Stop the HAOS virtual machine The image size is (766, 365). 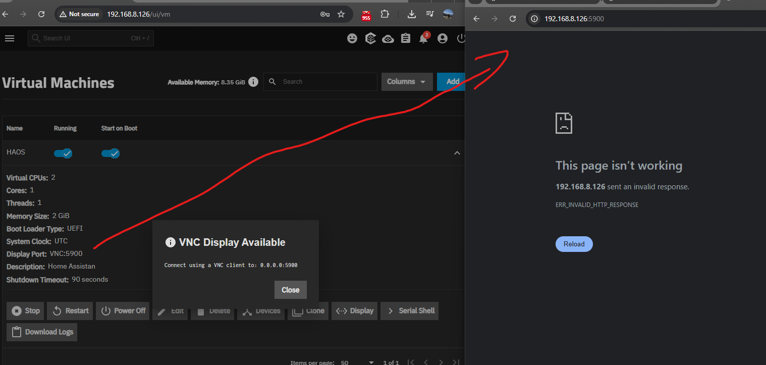25,311
